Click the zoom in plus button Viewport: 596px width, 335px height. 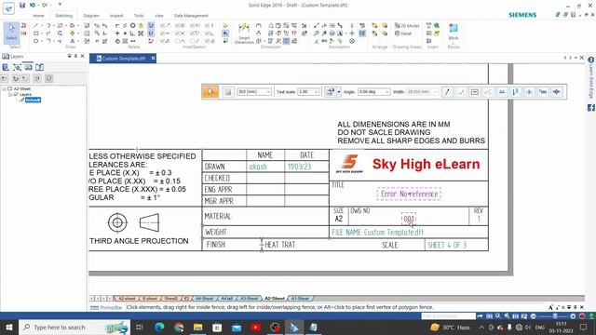[x=573, y=316]
